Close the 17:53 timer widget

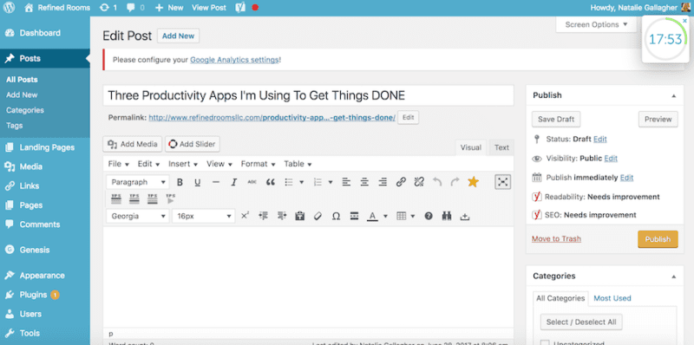click(684, 21)
